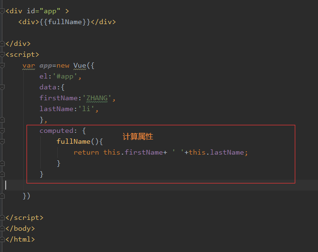Screen dimensions: 318x252
Task: Click the empty line with the text caret
Action: tap(159, 185)
